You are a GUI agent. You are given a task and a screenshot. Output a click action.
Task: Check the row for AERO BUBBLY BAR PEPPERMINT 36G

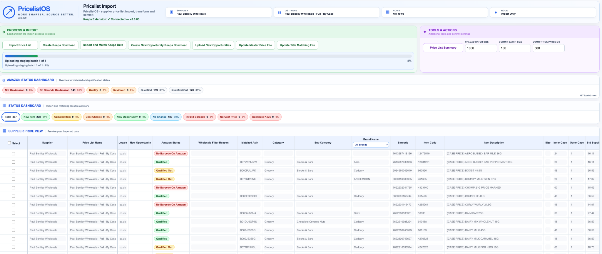(x=13, y=162)
